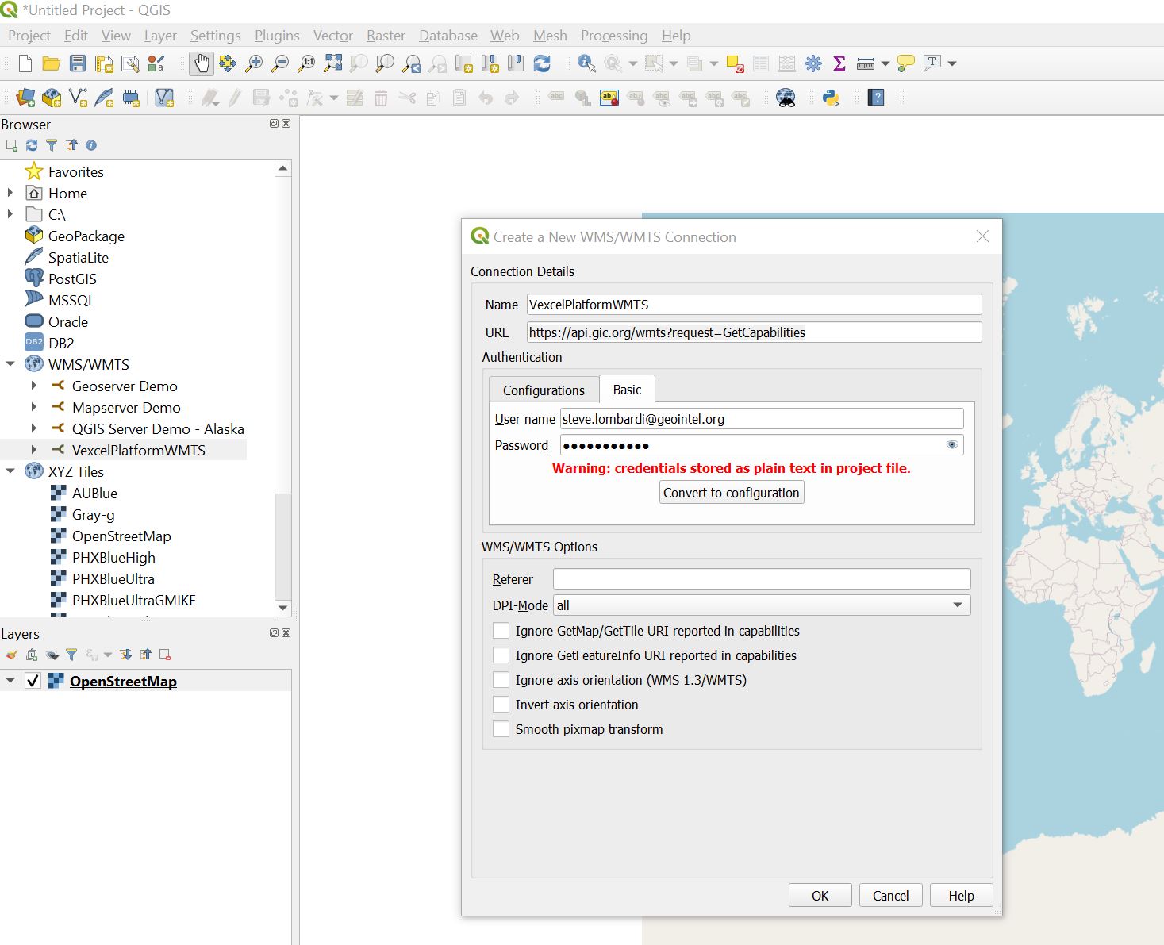Toggle OpenStreetMap layer visibility checkbox
This screenshot has width=1164, height=945.
(33, 681)
